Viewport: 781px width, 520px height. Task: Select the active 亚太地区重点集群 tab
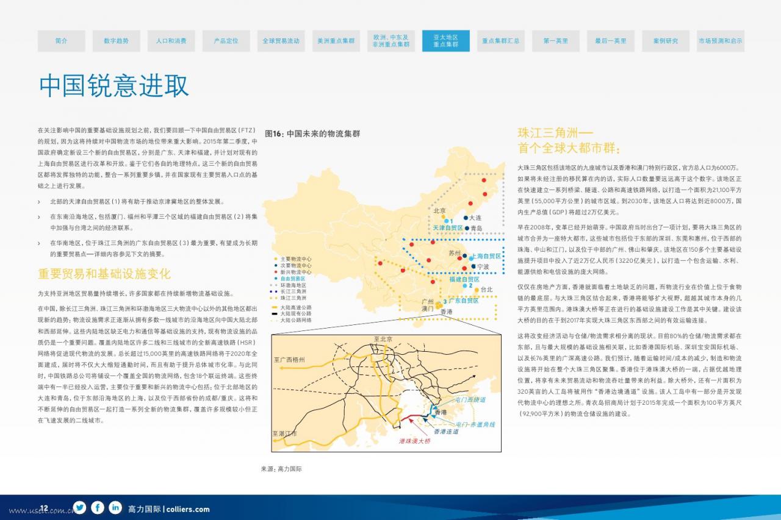pos(446,41)
